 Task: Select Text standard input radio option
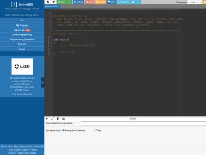coord(95,130)
